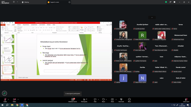Click the green annotate pencil button
This screenshot has height=107, width=191.
tap(4, 93)
